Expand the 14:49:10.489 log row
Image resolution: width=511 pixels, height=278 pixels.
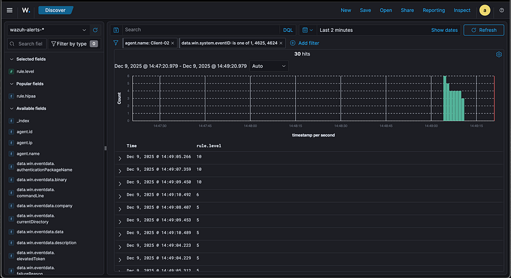[x=119, y=235]
